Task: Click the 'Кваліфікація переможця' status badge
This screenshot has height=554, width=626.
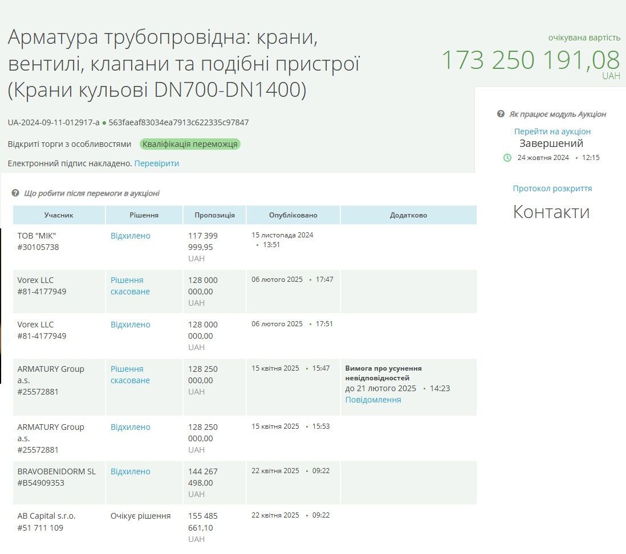Action: tap(190, 144)
